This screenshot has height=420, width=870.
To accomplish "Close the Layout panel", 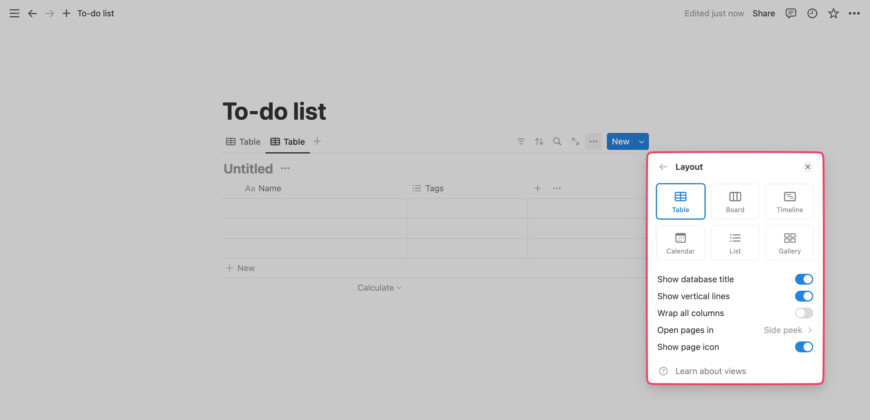I will point(807,167).
